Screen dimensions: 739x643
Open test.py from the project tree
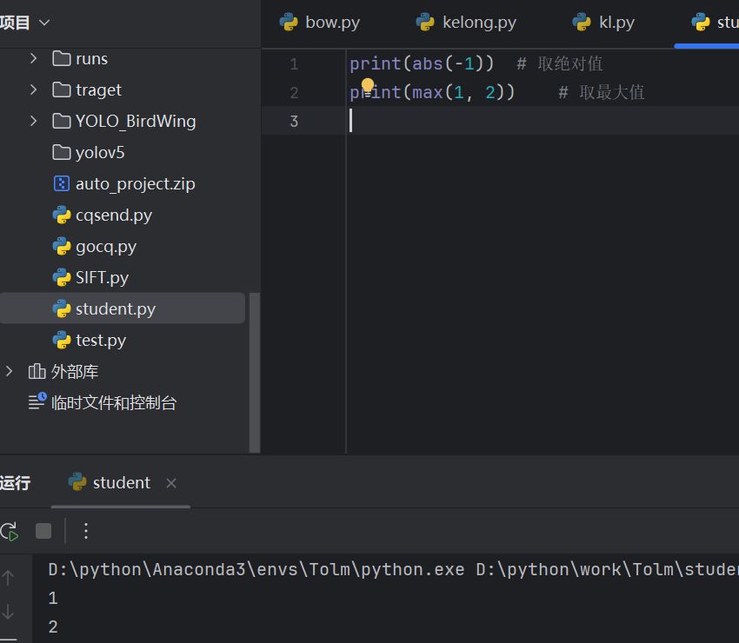(x=100, y=340)
